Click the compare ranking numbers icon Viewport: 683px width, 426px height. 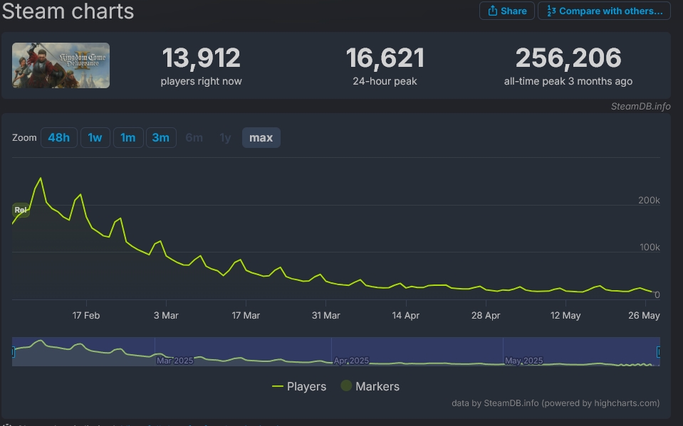point(551,11)
